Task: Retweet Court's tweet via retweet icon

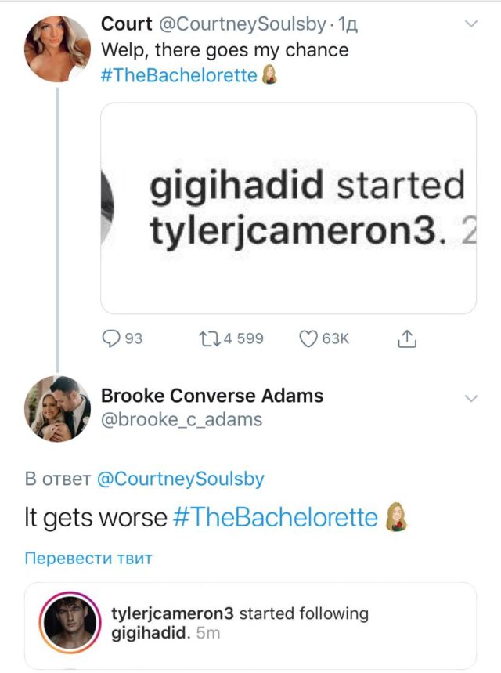Action: pyautogui.click(x=211, y=338)
